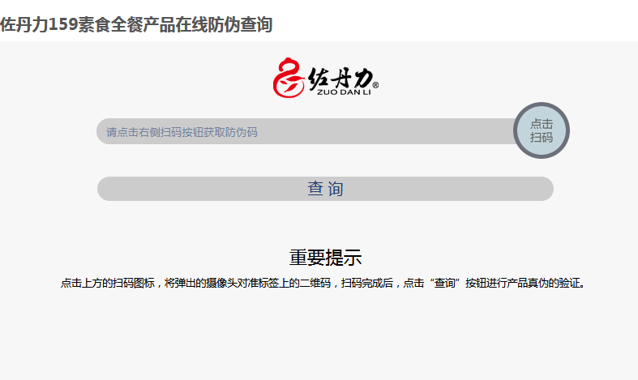This screenshot has height=380, width=638.
Task: Click the 重要提示 heading
Action: click(326, 258)
